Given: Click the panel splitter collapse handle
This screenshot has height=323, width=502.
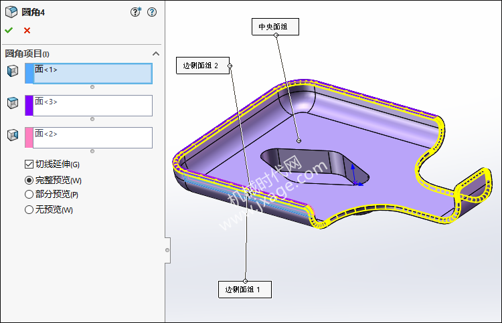Looking at the screenshot, I should pyautogui.click(x=167, y=250).
